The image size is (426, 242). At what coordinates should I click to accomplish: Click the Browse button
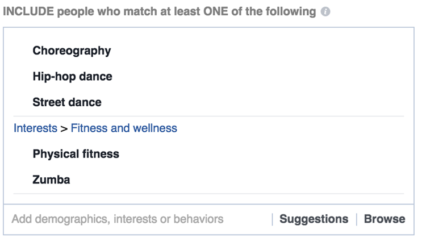(385, 219)
